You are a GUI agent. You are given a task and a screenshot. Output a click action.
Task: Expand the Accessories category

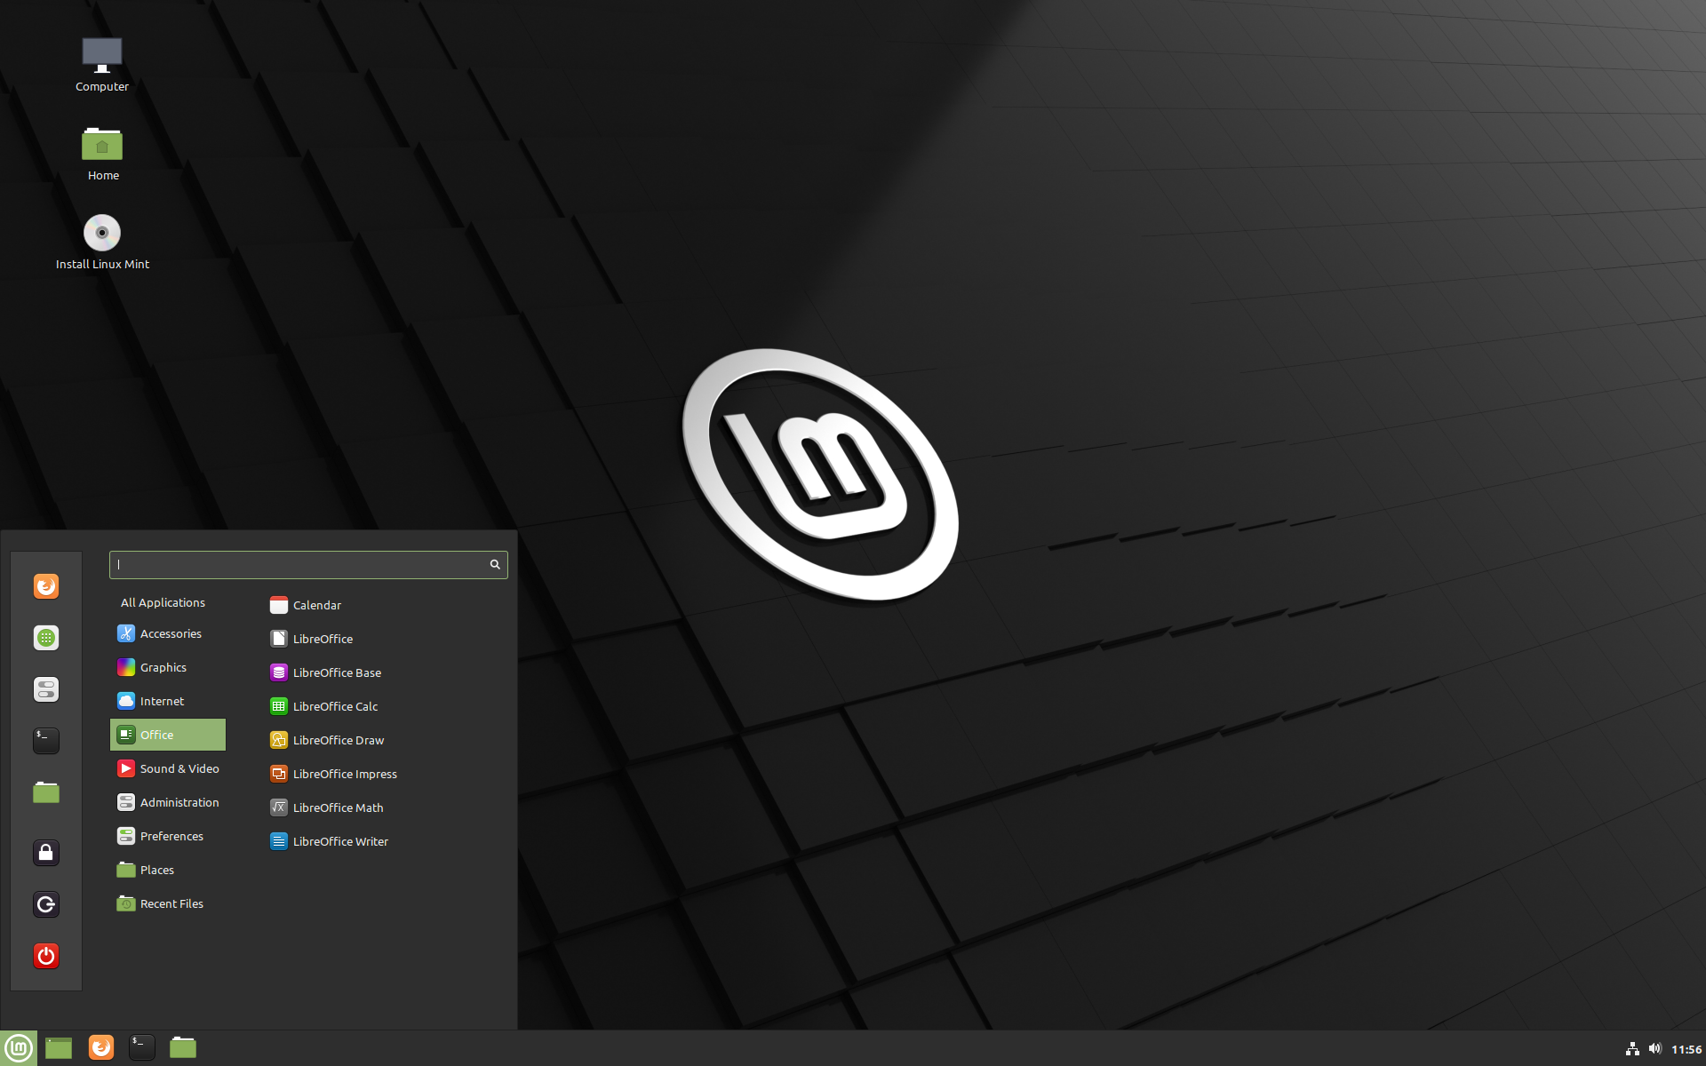tap(170, 632)
